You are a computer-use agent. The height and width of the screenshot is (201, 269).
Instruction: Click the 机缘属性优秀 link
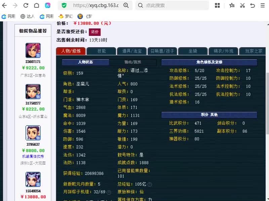[x=33, y=156]
